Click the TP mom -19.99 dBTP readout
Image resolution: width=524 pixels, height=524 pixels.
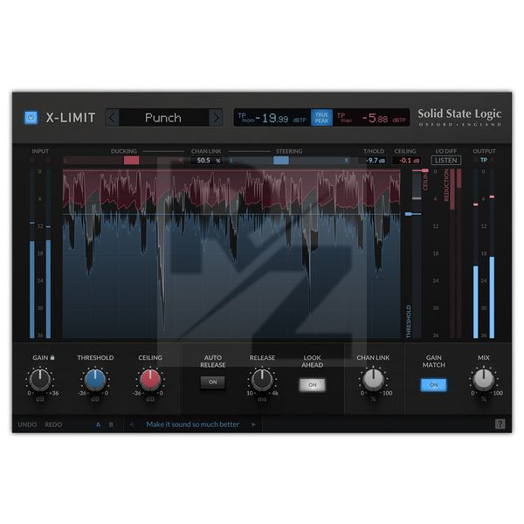click(272, 118)
